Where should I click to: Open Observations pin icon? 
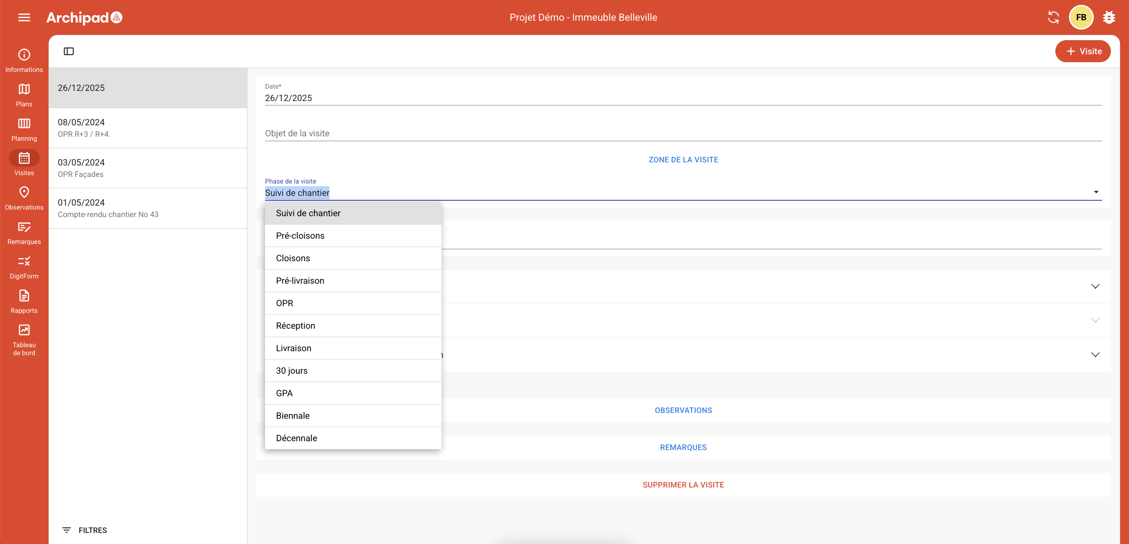pos(24,193)
